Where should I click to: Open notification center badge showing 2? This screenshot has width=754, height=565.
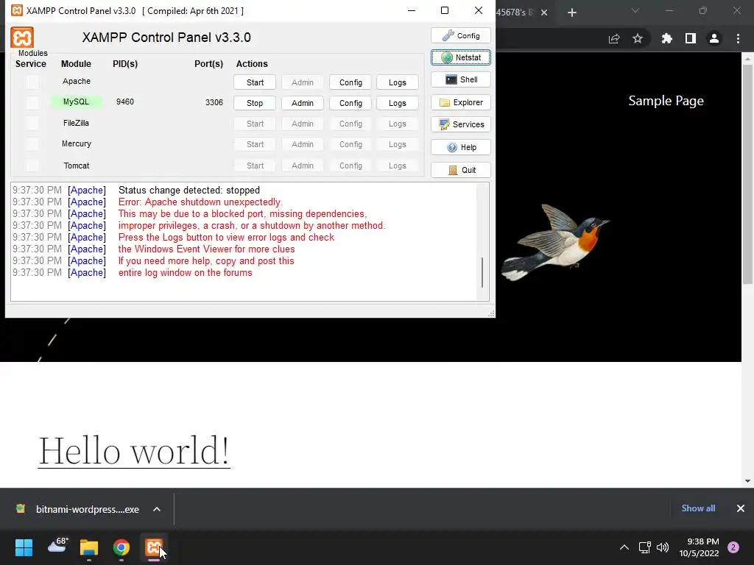pos(733,547)
